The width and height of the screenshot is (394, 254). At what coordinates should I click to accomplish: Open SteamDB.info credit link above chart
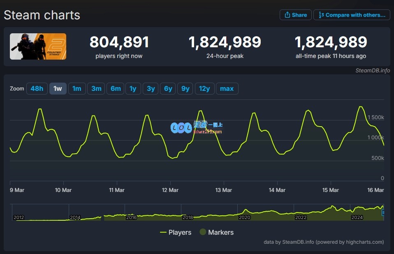click(373, 71)
